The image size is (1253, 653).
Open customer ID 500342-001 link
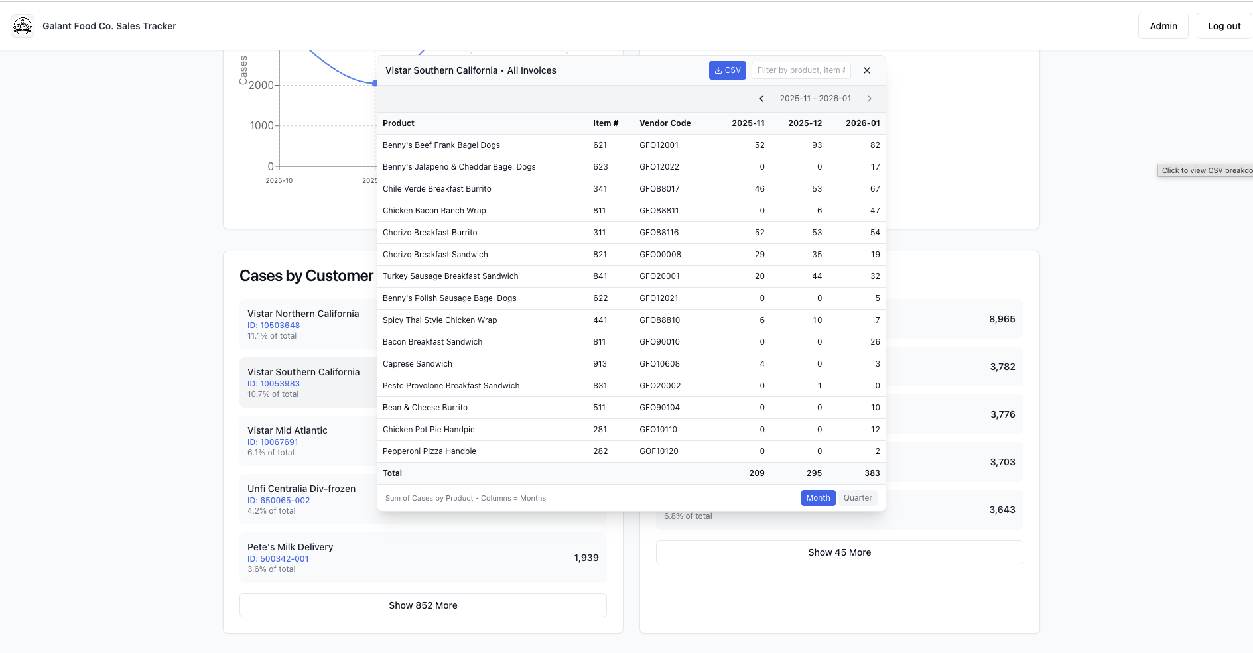coord(278,559)
